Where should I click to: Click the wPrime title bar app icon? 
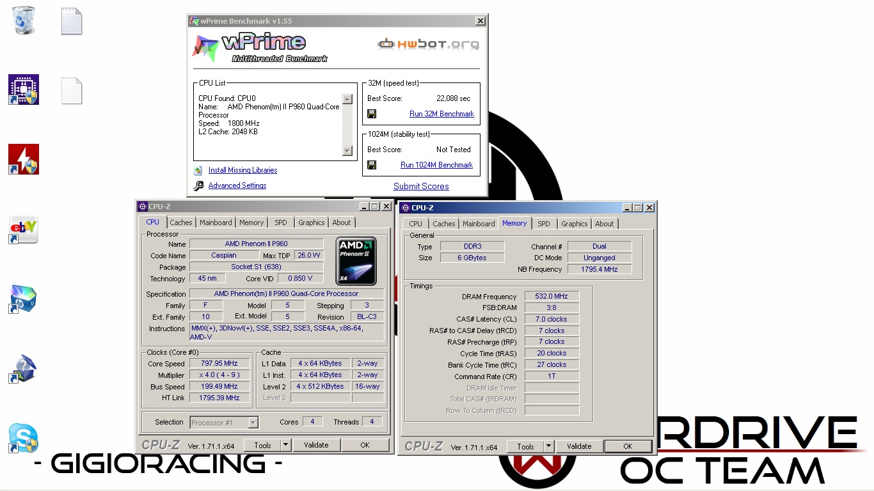coord(194,21)
